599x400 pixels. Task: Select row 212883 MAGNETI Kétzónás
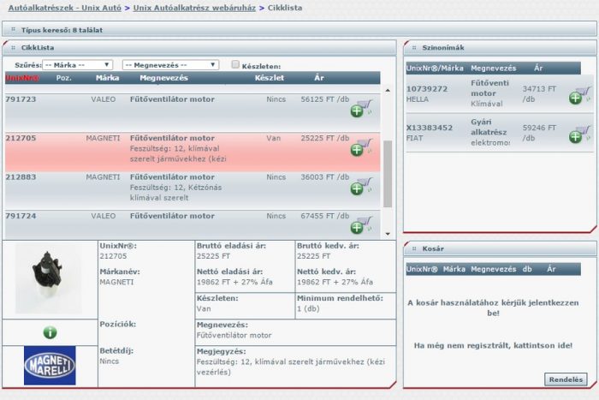[x=193, y=190]
